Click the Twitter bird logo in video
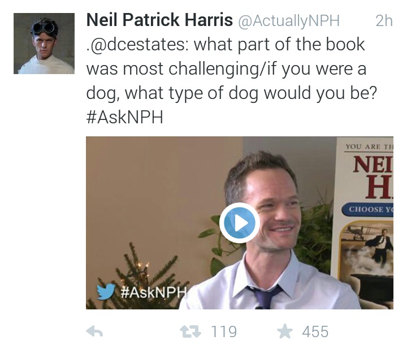 [x=106, y=292]
